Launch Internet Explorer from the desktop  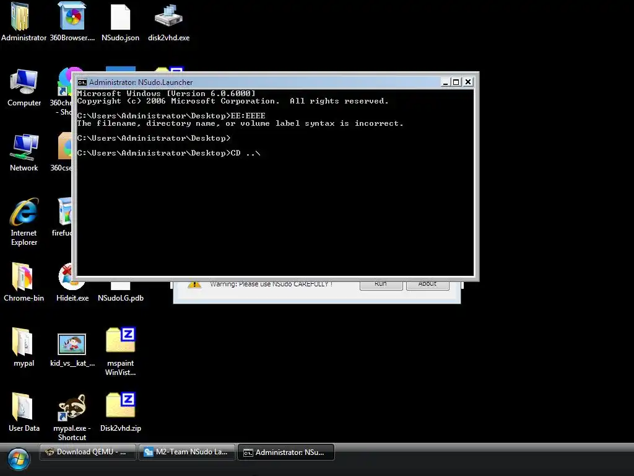click(x=24, y=212)
